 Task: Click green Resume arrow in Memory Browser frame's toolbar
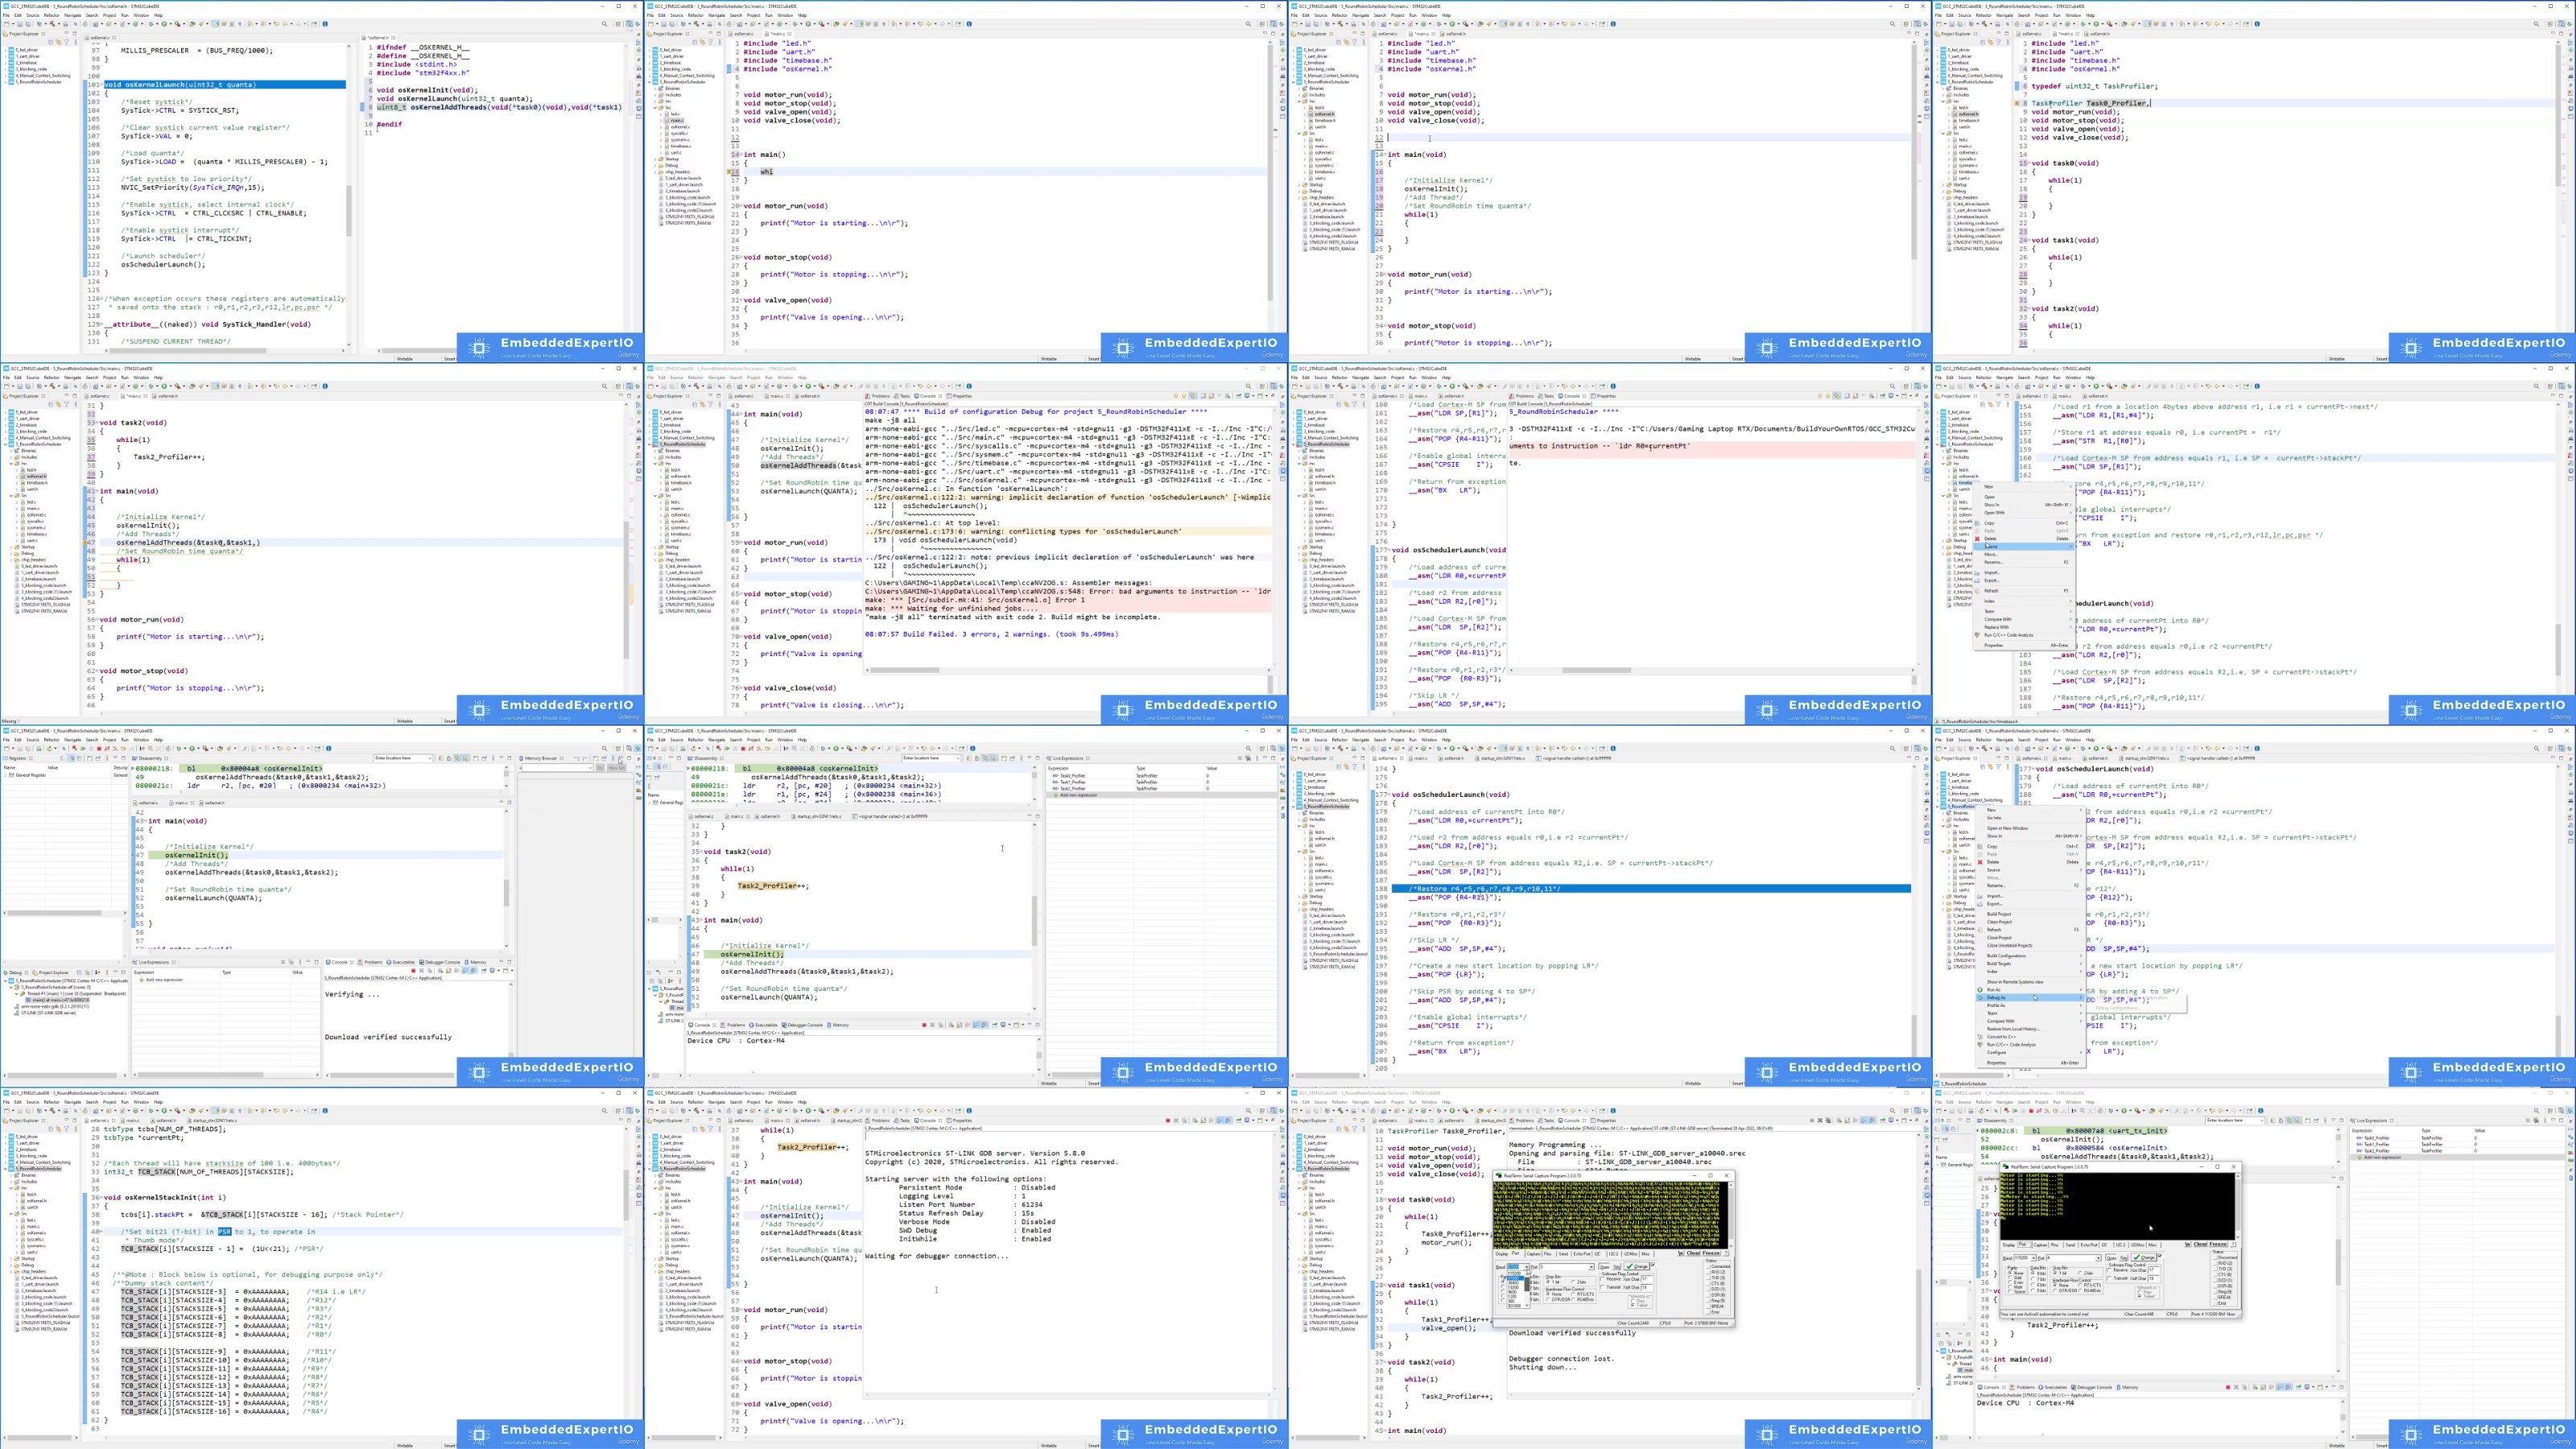83,749
